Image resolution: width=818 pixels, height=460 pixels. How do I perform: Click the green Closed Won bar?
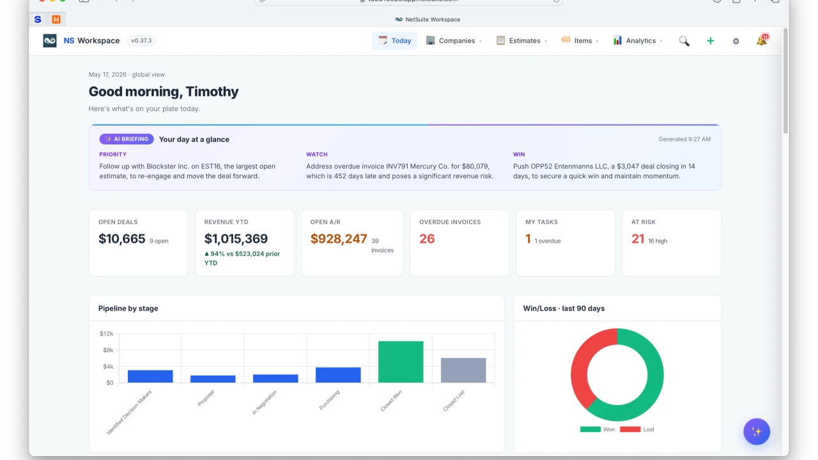click(x=401, y=362)
